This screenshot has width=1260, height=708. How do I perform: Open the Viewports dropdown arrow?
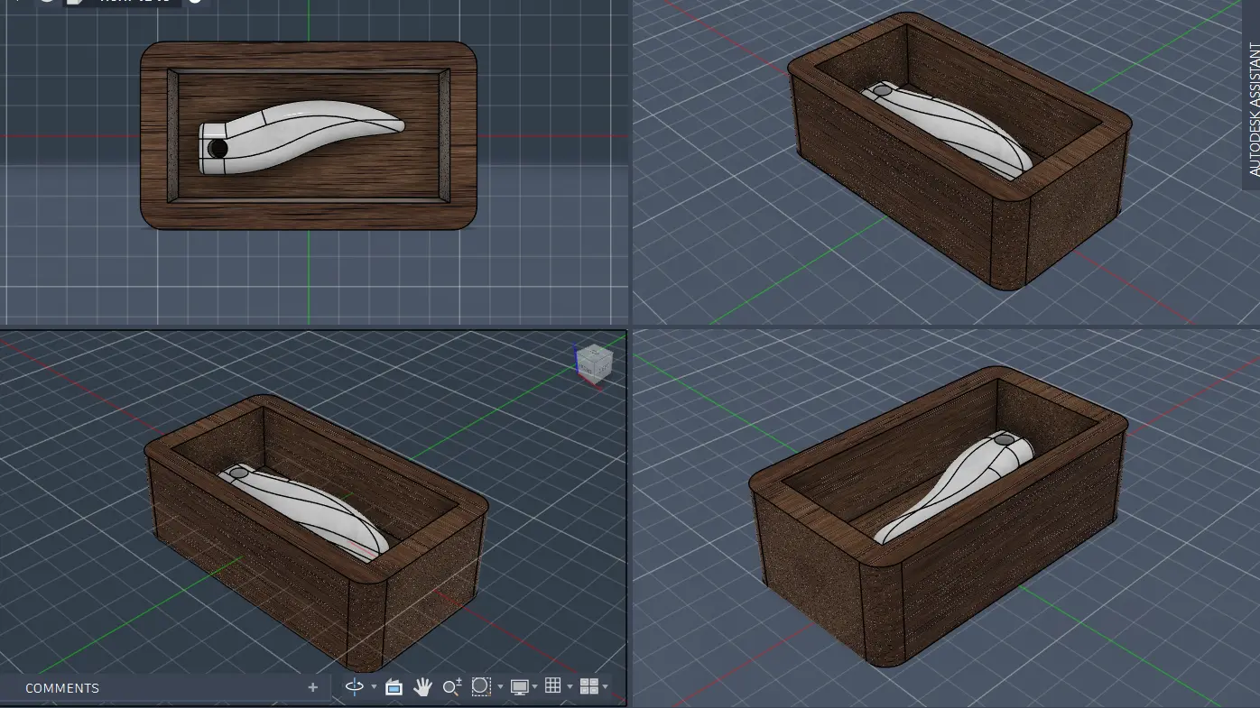pos(605,688)
